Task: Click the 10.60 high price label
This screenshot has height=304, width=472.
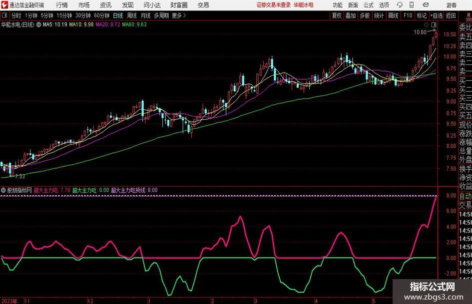Action: (x=420, y=32)
